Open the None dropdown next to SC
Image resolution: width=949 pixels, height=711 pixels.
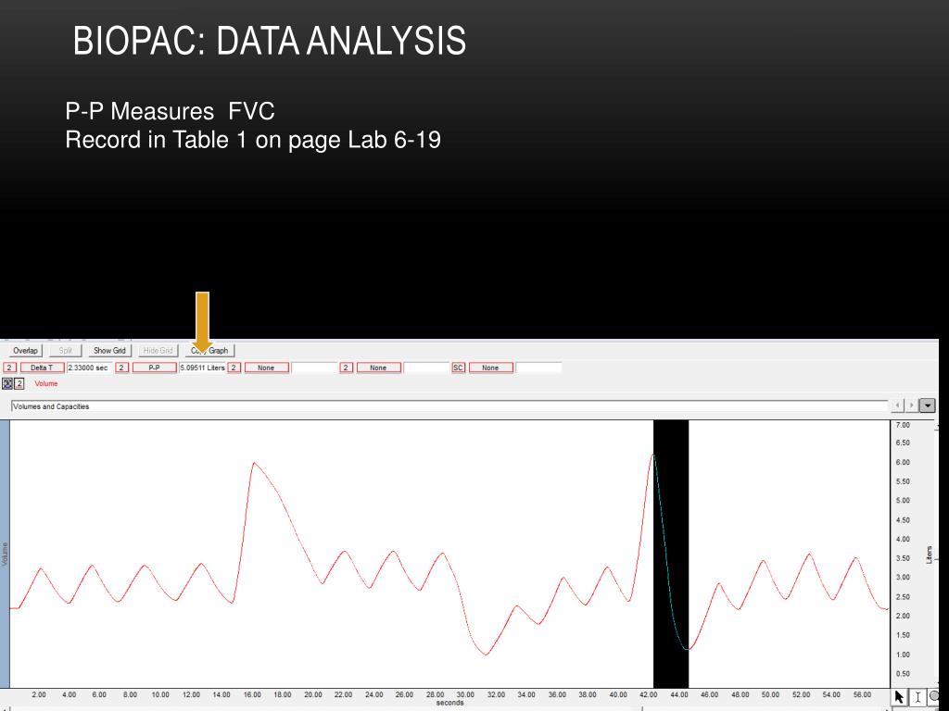click(490, 368)
